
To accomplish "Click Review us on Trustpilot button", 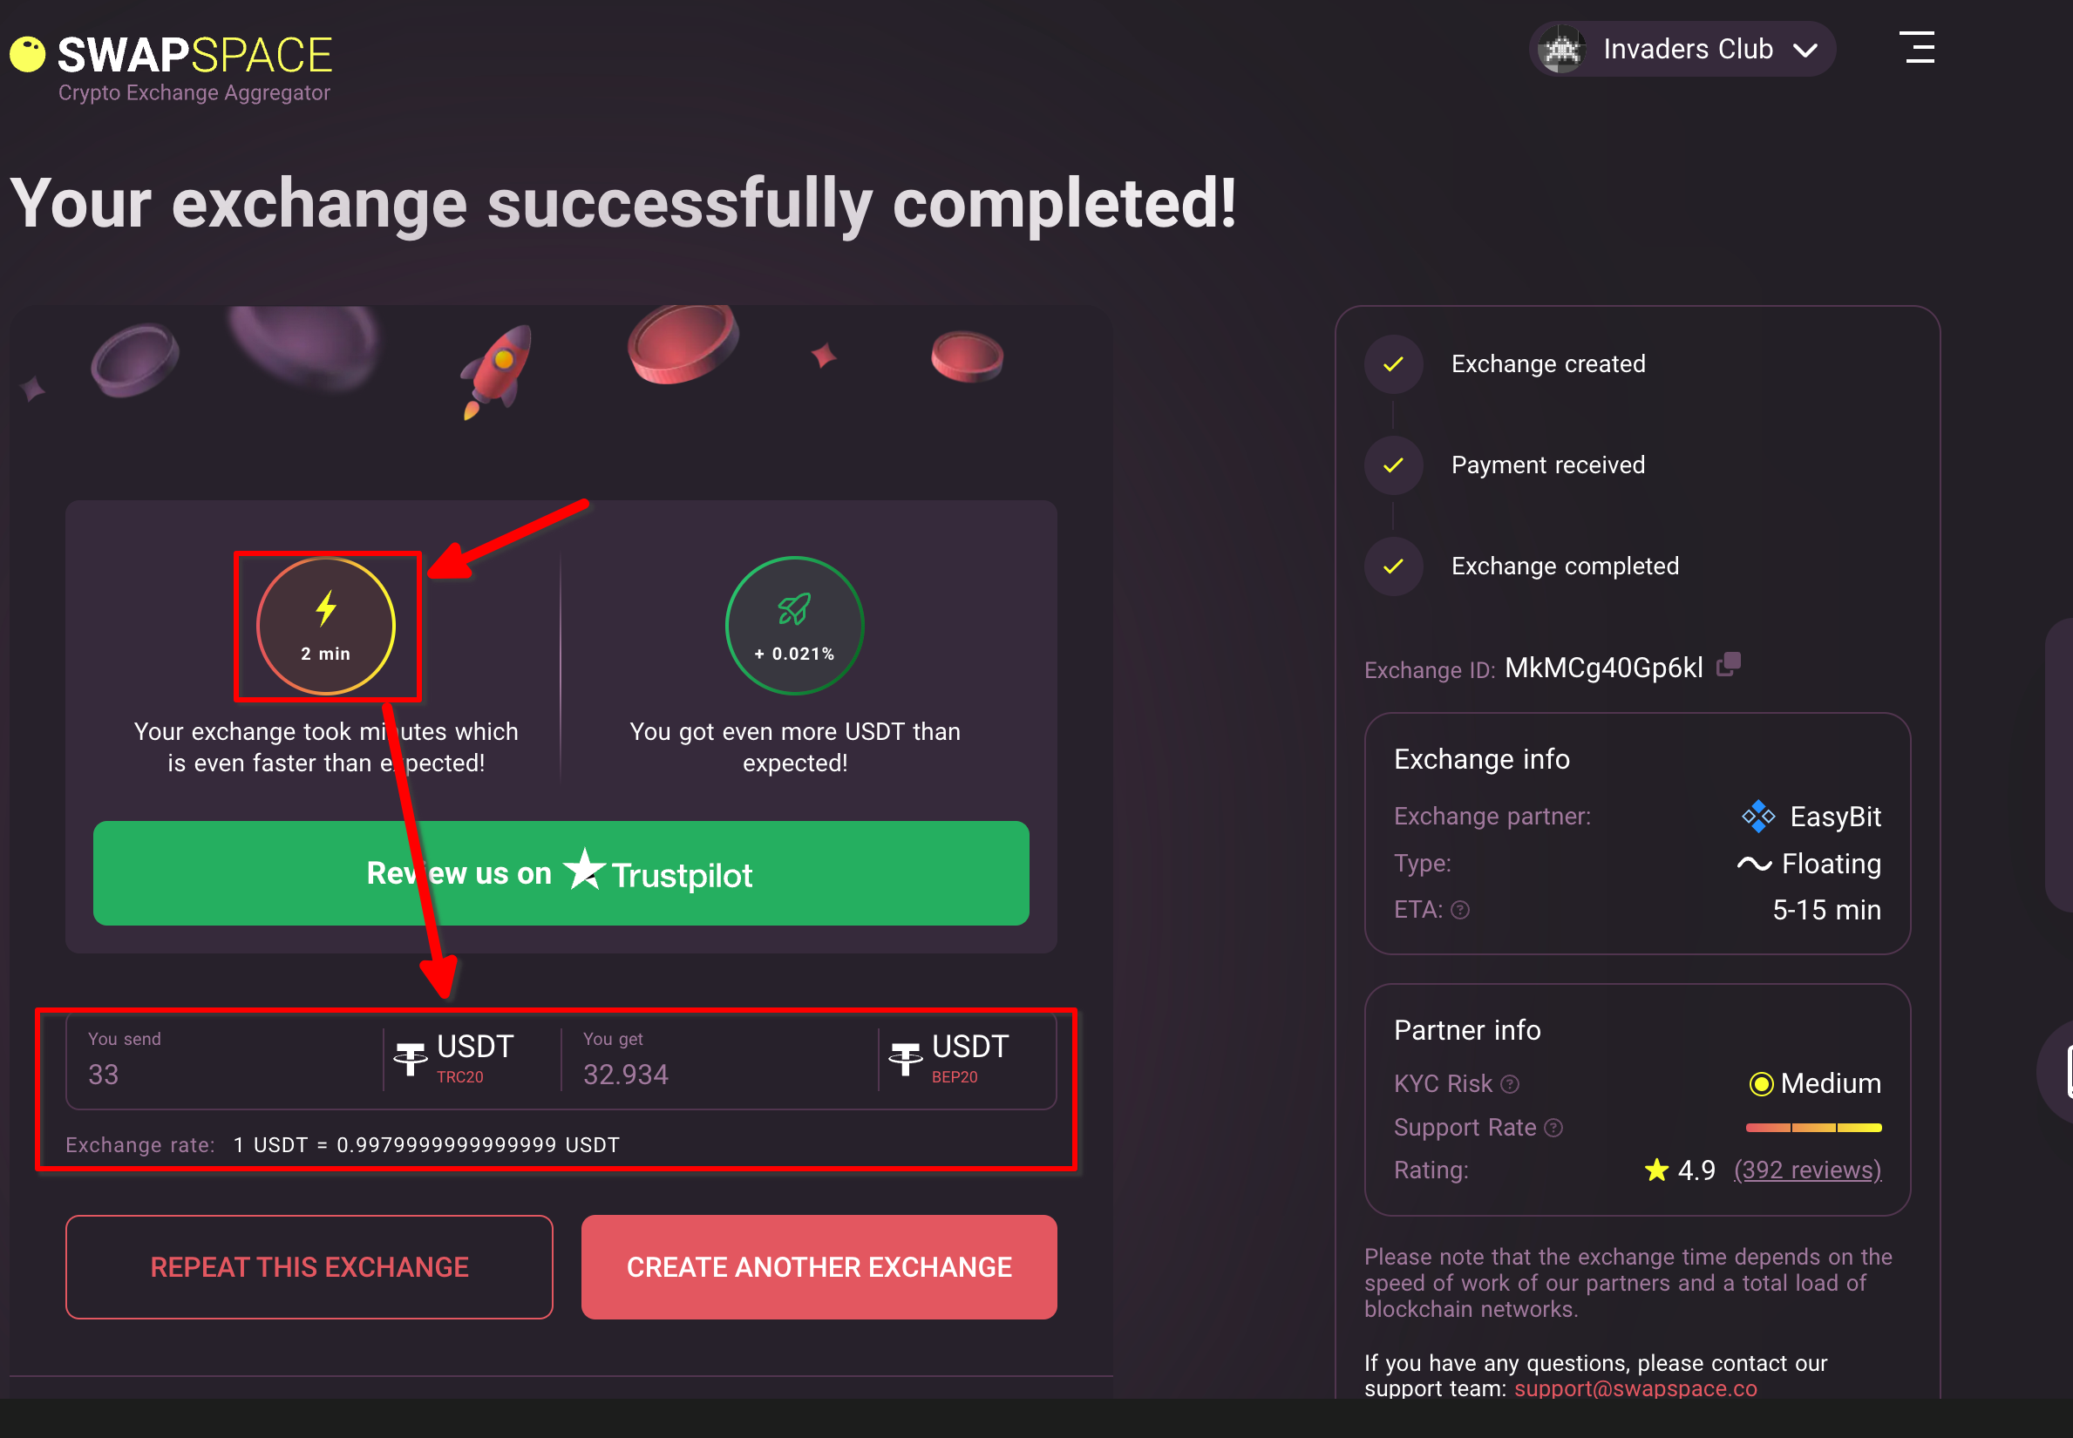I will [x=561, y=873].
